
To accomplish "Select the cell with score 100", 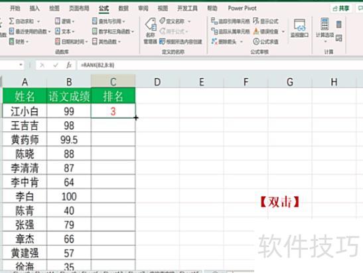I will [69, 196].
